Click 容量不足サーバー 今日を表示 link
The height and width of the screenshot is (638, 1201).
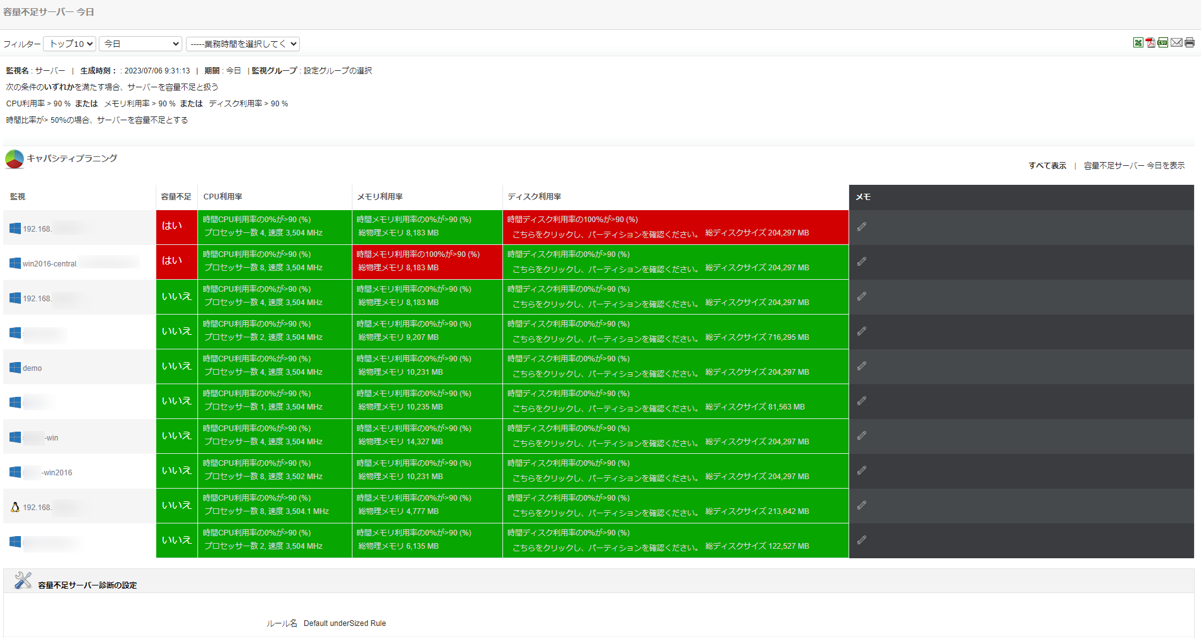click(x=1134, y=166)
